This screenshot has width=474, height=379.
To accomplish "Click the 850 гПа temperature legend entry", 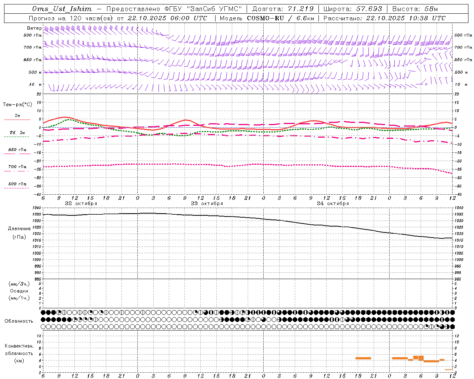I will [x=17, y=150].
